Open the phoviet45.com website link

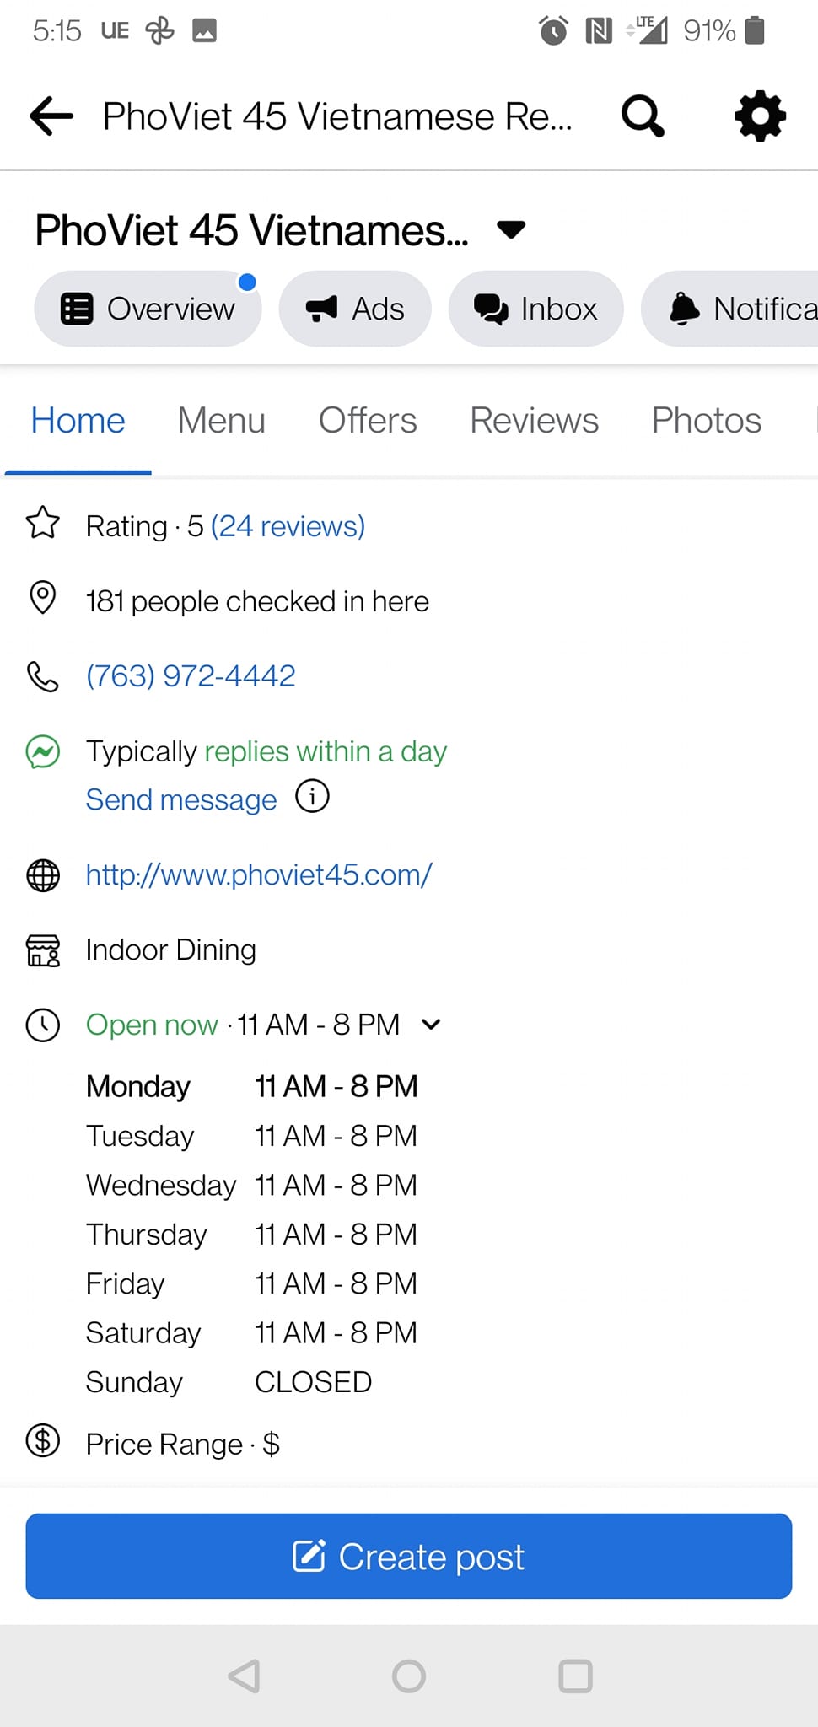click(x=259, y=875)
